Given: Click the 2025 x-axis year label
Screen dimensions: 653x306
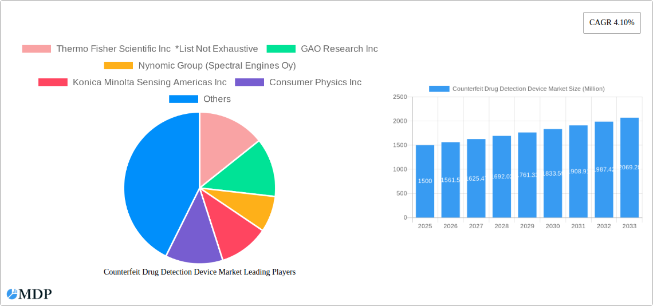Looking at the screenshot, I should point(425,226).
